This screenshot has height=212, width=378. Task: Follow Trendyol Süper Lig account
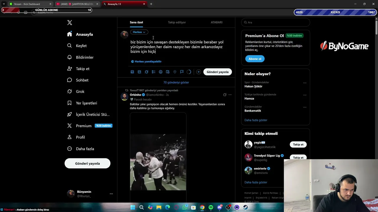298,158
